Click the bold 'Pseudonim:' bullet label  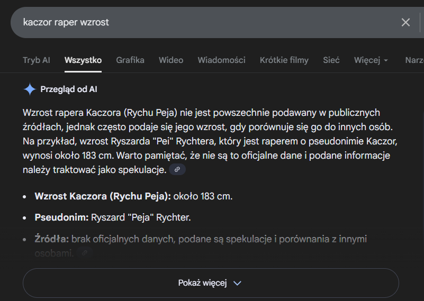[x=61, y=217]
